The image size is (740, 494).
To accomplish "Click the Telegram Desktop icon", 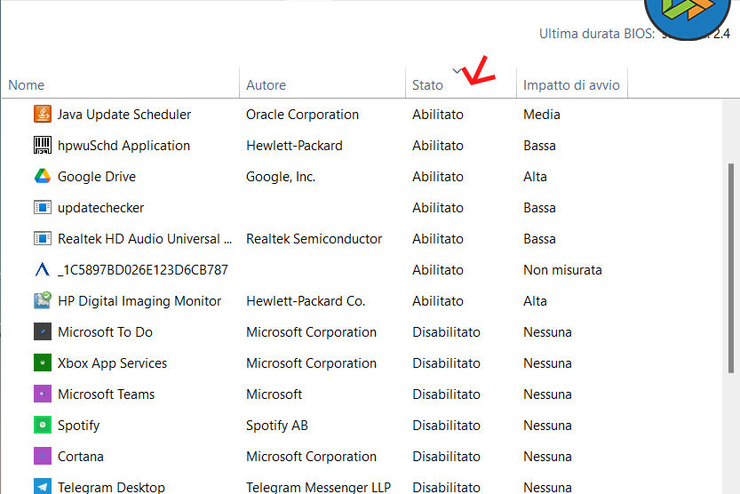I will (x=43, y=487).
